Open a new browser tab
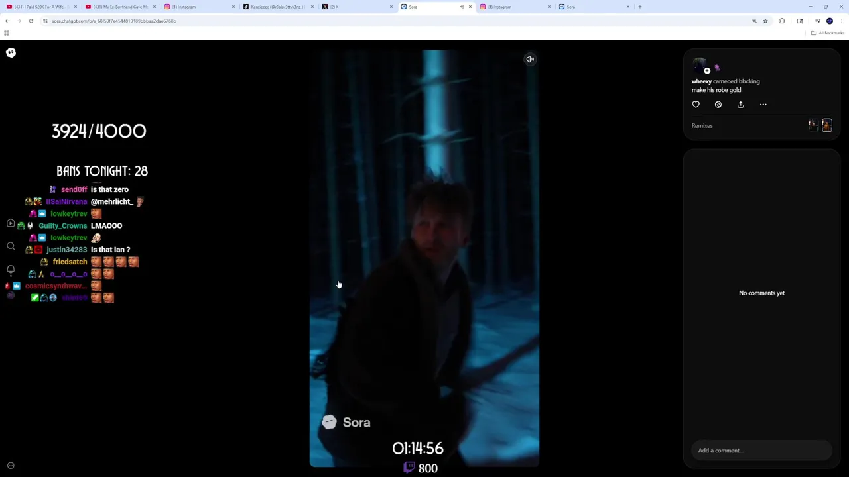 pyautogui.click(x=640, y=7)
